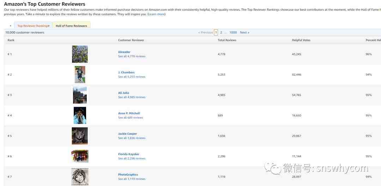Click See all 1,119 reviews

click(x=132, y=179)
